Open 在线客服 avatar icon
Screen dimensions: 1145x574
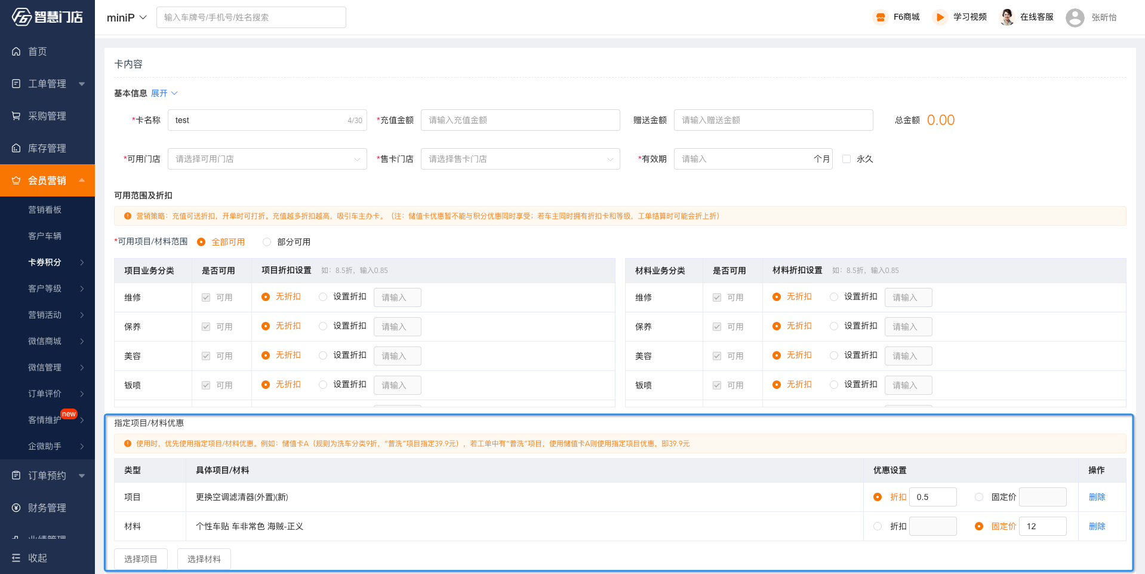coord(1007,17)
